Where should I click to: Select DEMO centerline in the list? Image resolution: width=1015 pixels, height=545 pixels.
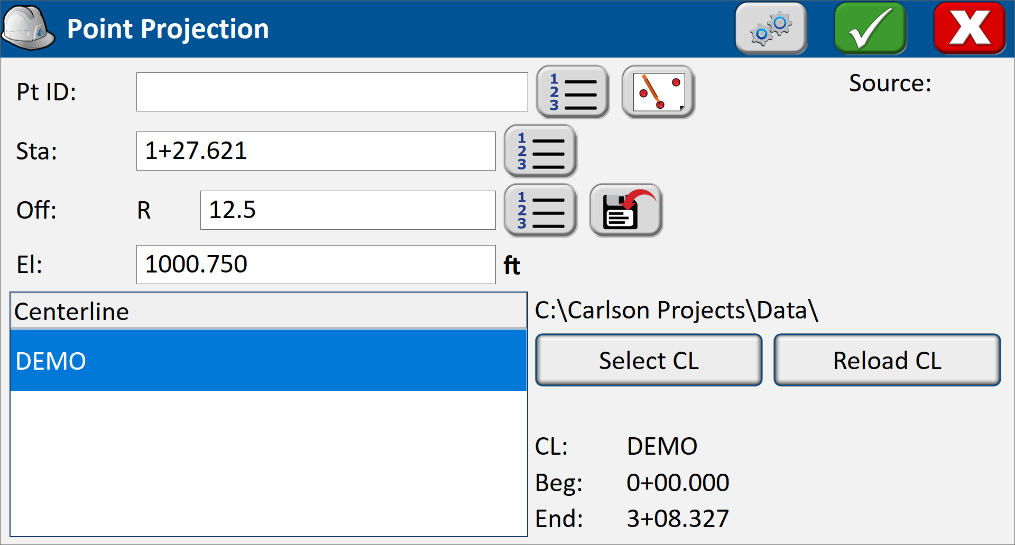[269, 361]
